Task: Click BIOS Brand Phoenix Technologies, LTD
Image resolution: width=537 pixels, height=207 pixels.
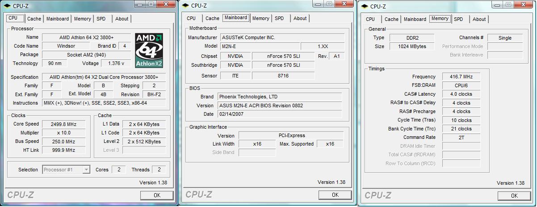Action: [x=280, y=97]
